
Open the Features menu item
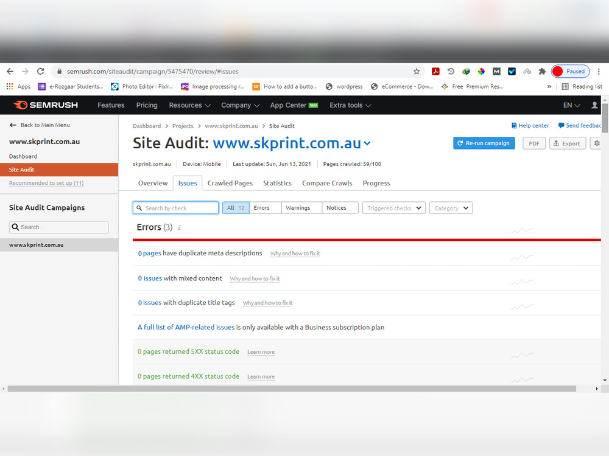pos(111,105)
